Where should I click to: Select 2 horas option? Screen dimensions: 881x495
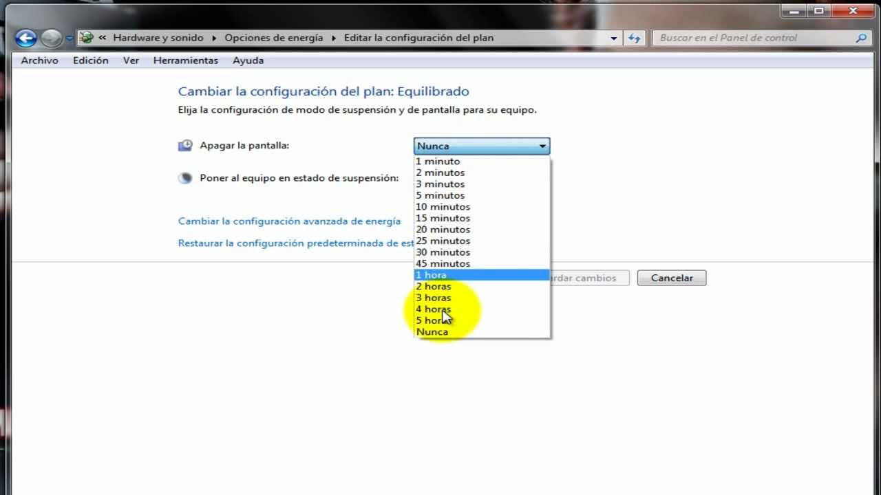tap(482, 286)
